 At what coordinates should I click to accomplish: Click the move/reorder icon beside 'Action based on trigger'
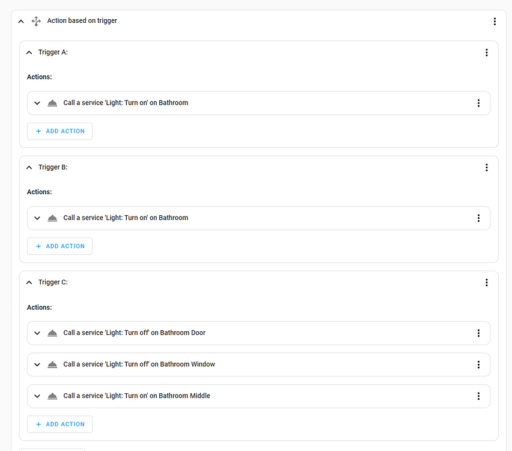36,20
